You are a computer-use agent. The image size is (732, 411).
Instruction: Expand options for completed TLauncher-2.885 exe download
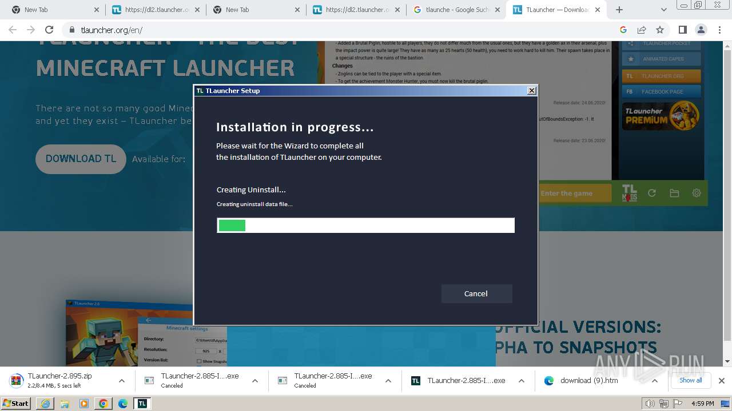coord(522,381)
